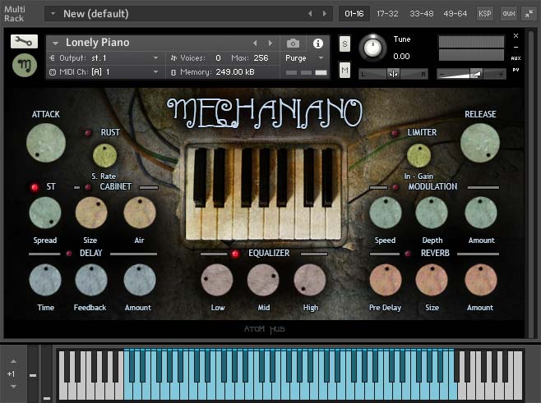
Task: Click the pan slider
Action: click(x=393, y=74)
